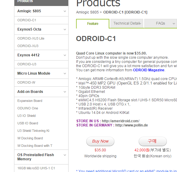Select ODROID-U3 in the sidebar
Screen dimensions: 177x172
coord(27,64)
